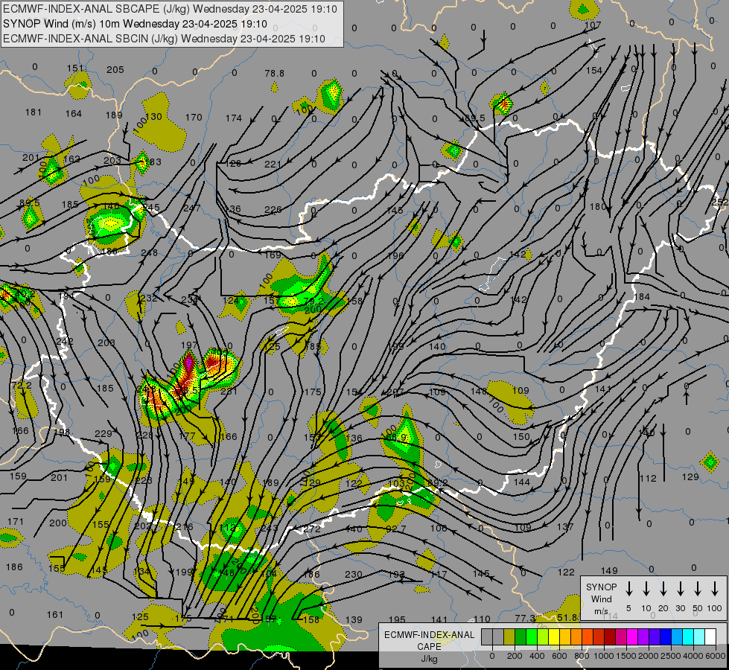Click the wind legend arrow above 30

tap(680, 589)
